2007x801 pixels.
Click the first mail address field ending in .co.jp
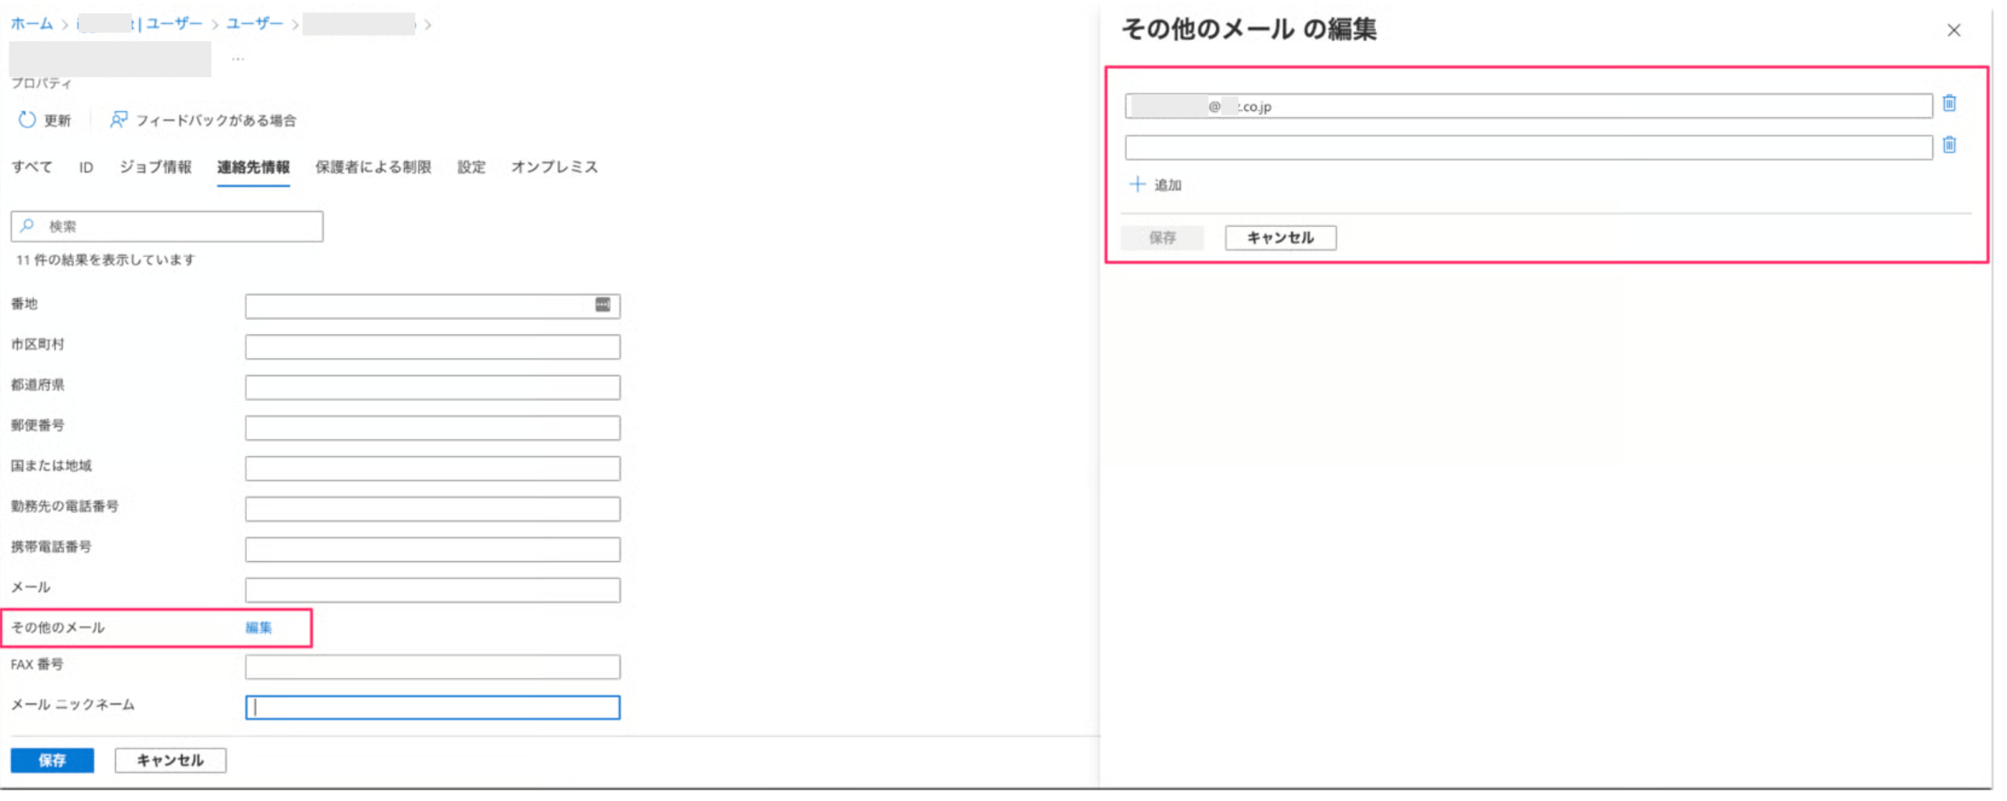click(1529, 106)
